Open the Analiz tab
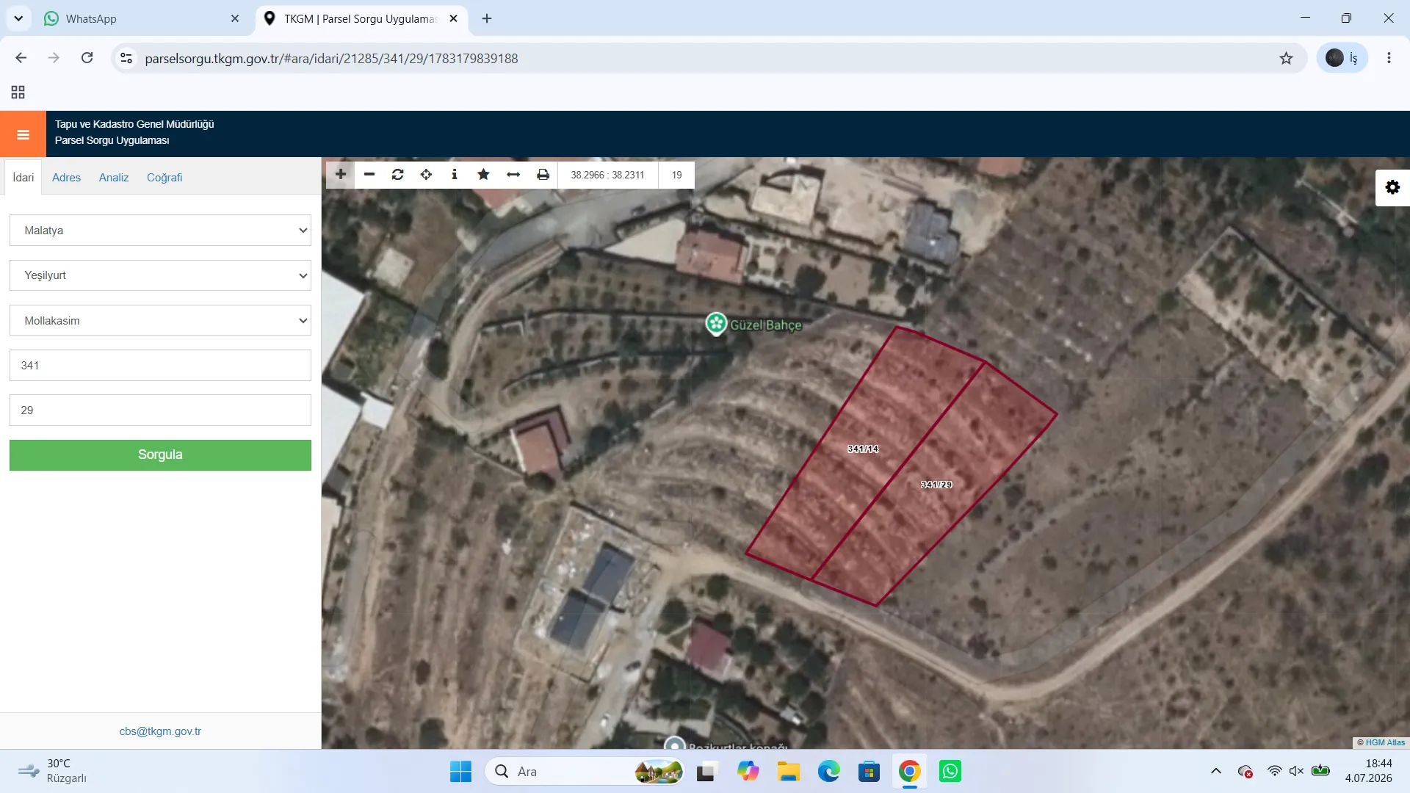The height and width of the screenshot is (793, 1410). coord(114,178)
